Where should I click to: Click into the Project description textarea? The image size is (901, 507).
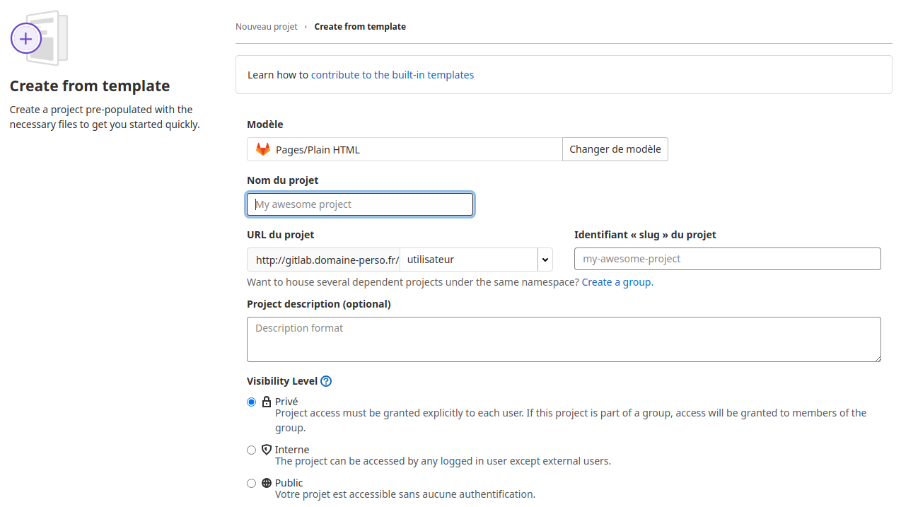563,339
